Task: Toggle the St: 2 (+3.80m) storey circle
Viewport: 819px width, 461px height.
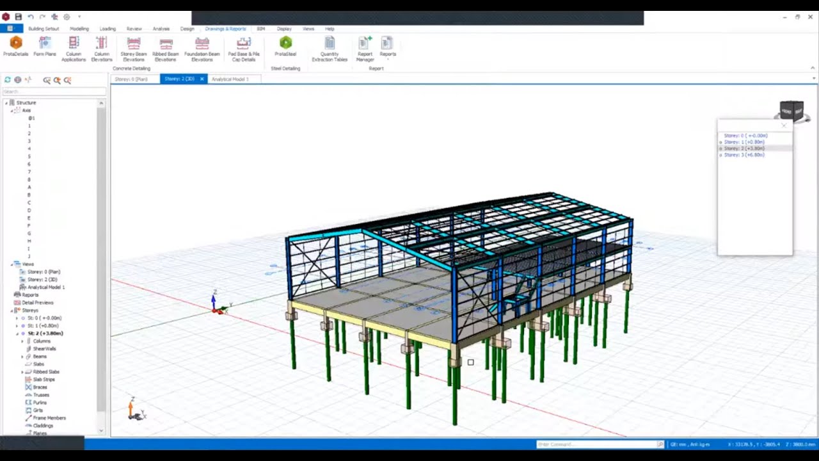Action: point(24,334)
